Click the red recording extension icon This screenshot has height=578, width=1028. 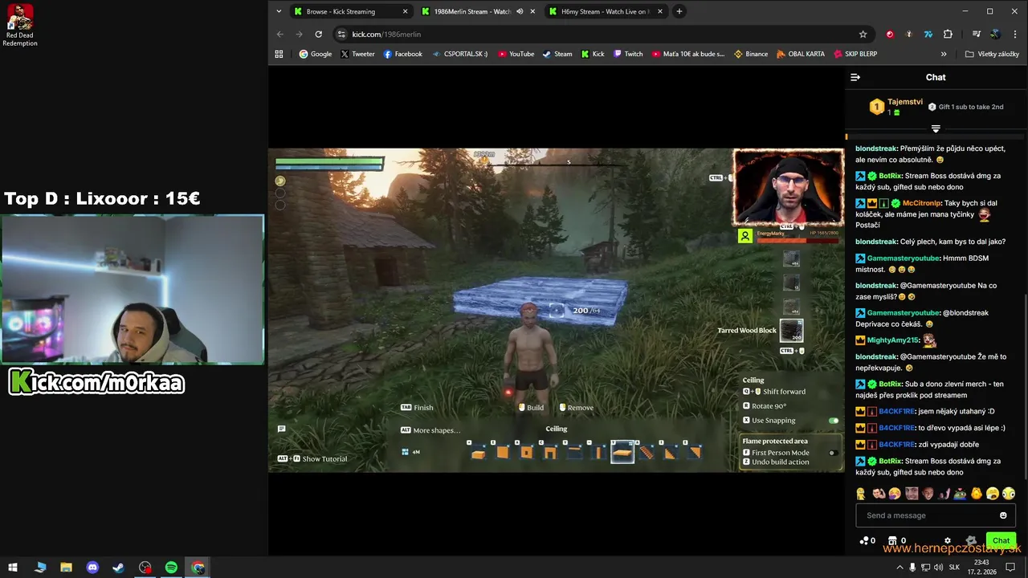[890, 35]
